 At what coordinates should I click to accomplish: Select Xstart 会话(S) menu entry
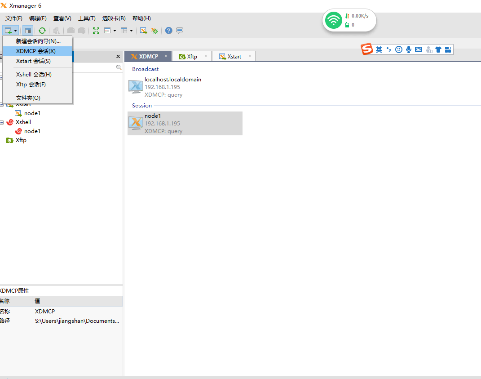[x=37, y=61]
